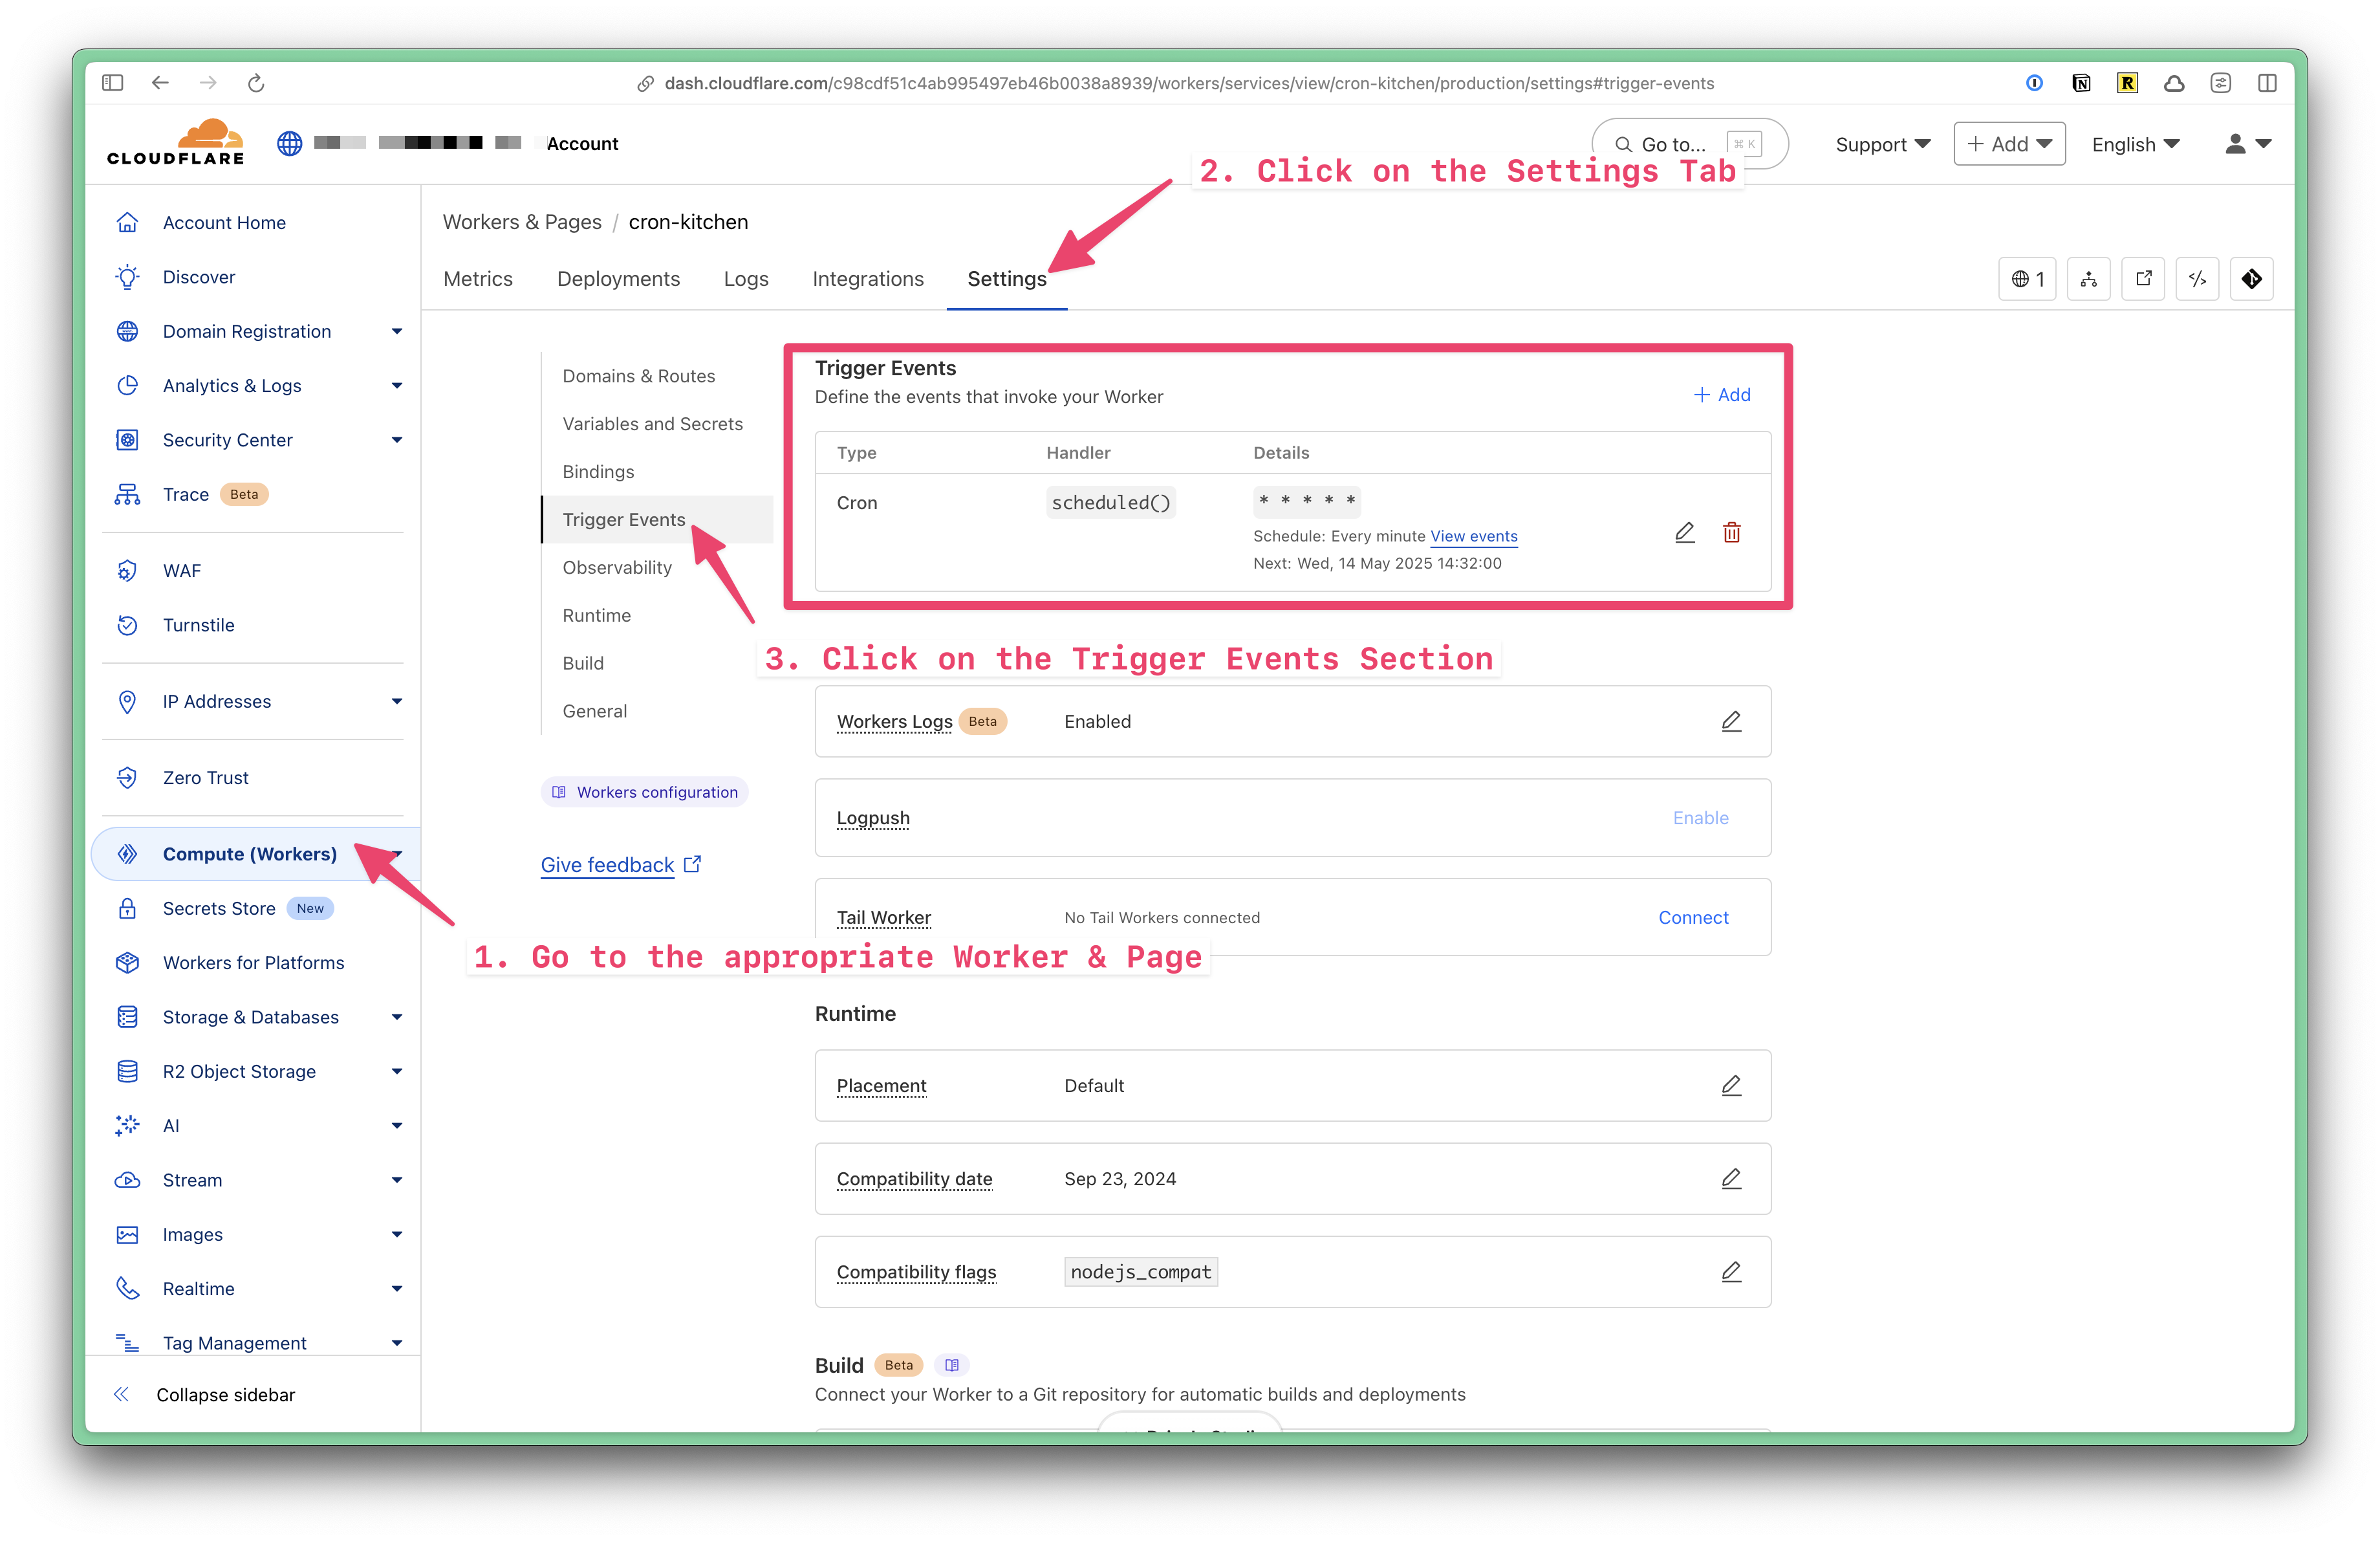Edit the Cron trigger schedule pencil icon
This screenshot has width=2380, height=1541.
tap(1684, 532)
